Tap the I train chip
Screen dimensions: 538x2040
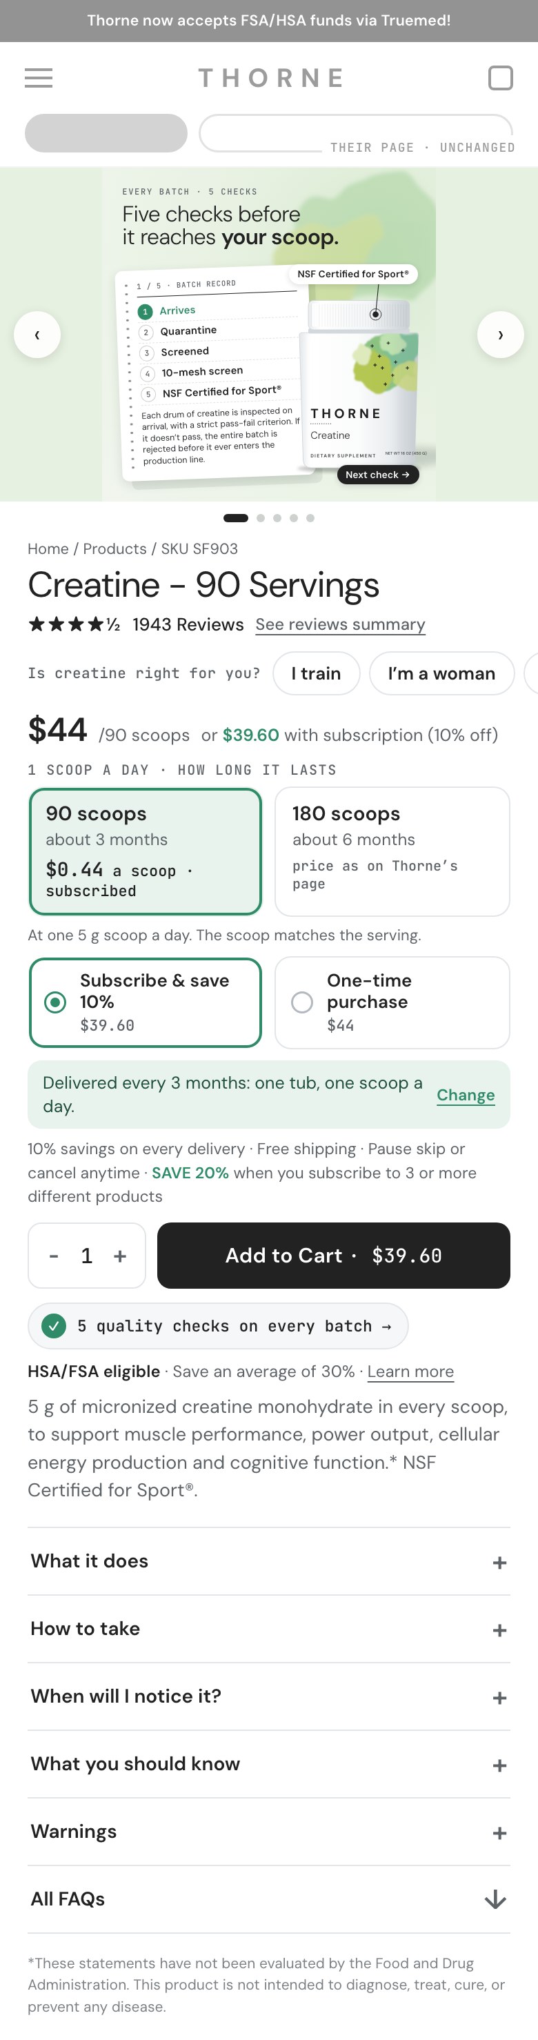pos(316,673)
